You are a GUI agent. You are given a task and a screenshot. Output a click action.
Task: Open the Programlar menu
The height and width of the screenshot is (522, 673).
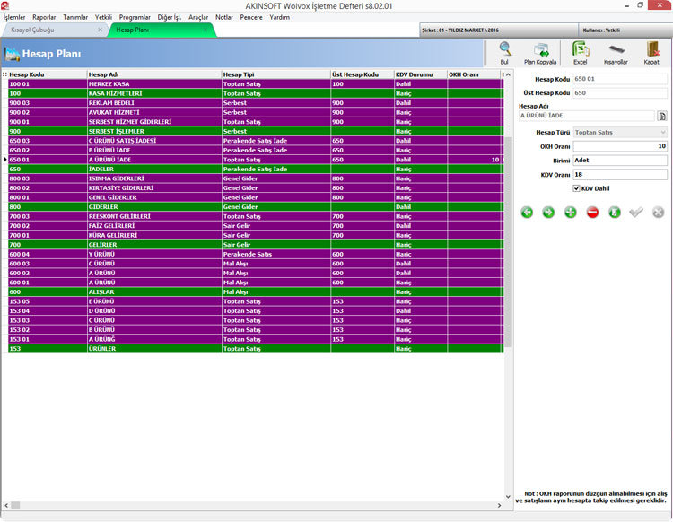135,17
